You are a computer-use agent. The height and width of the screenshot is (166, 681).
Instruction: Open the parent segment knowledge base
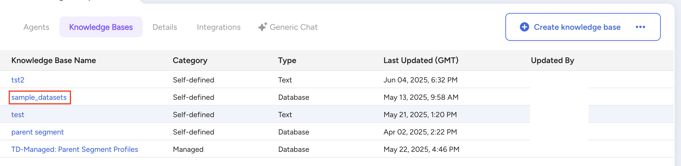[x=37, y=132]
